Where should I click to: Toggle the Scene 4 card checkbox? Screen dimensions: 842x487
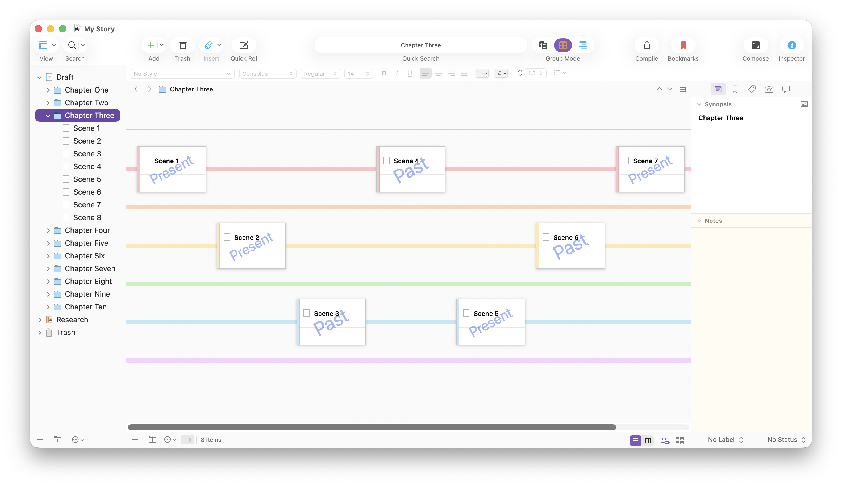pos(386,161)
